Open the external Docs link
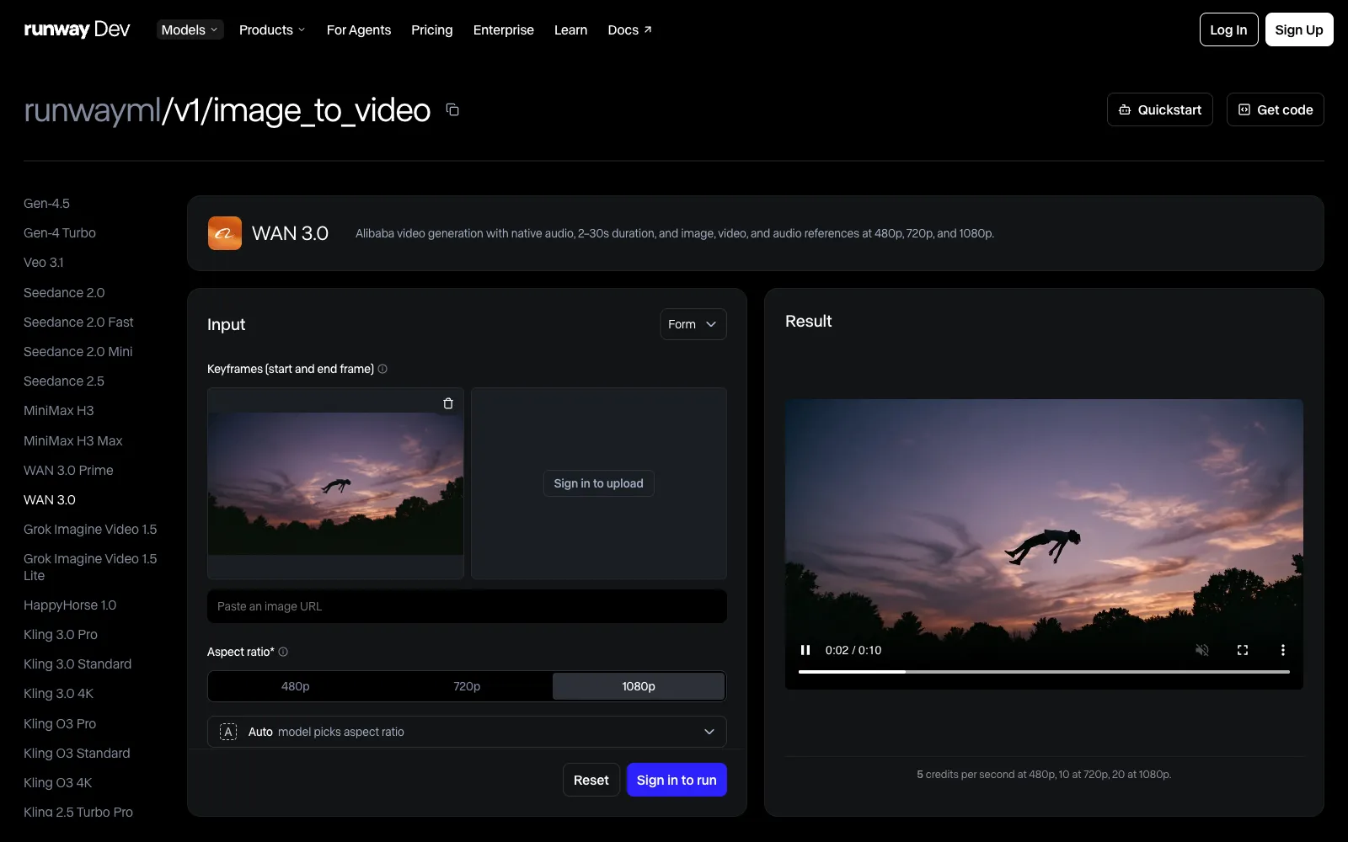 (630, 29)
